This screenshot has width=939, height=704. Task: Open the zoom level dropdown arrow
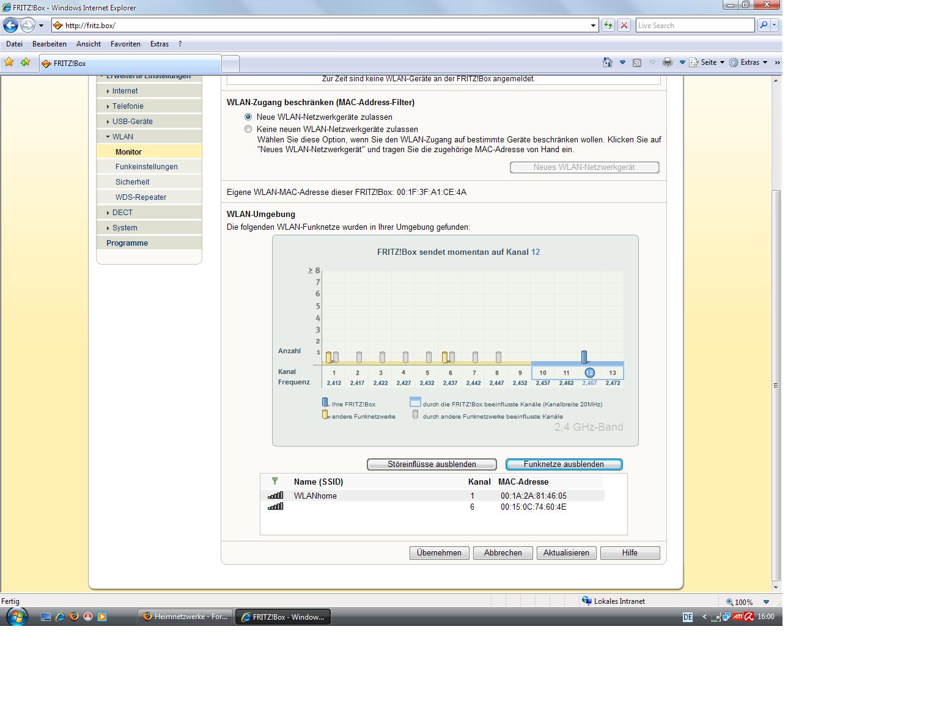(x=766, y=602)
